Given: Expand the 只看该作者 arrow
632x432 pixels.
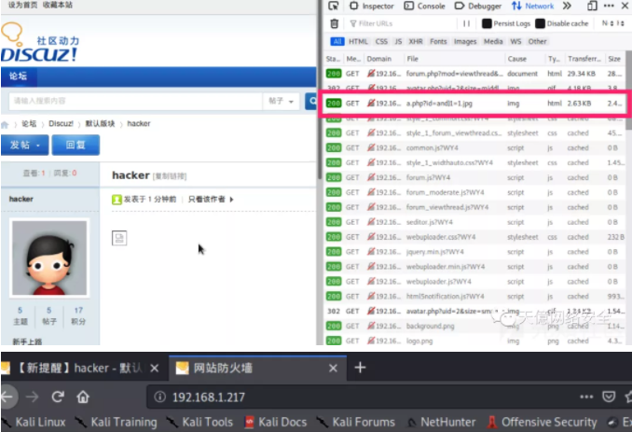Looking at the screenshot, I should tap(231, 200).
